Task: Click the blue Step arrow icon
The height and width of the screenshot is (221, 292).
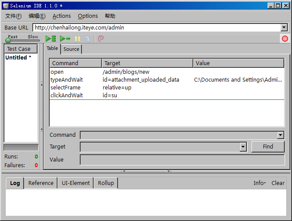Action: click(87, 39)
